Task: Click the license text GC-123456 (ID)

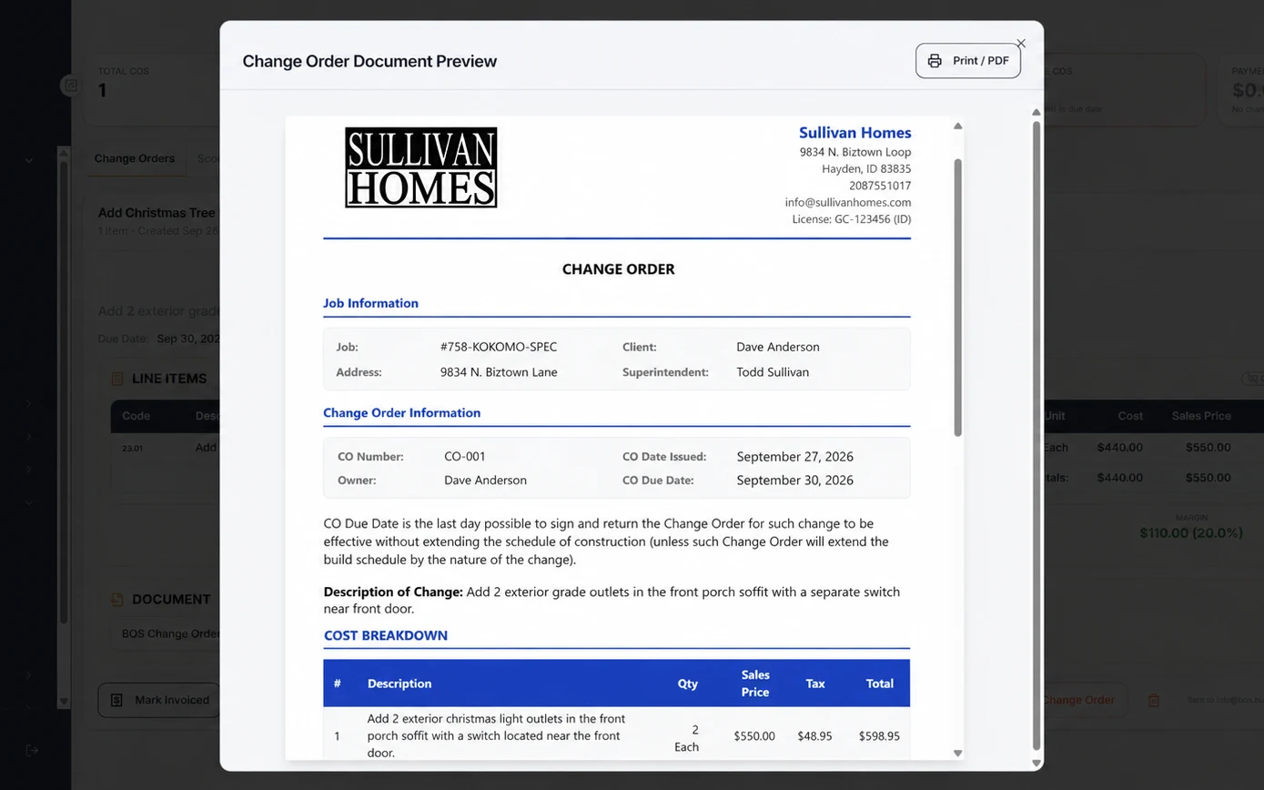Action: tap(873, 218)
